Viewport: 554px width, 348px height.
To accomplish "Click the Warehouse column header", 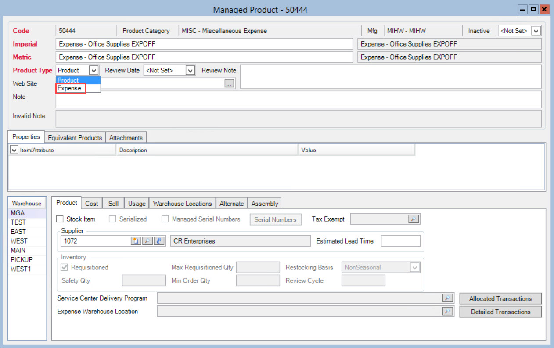I will (x=27, y=203).
